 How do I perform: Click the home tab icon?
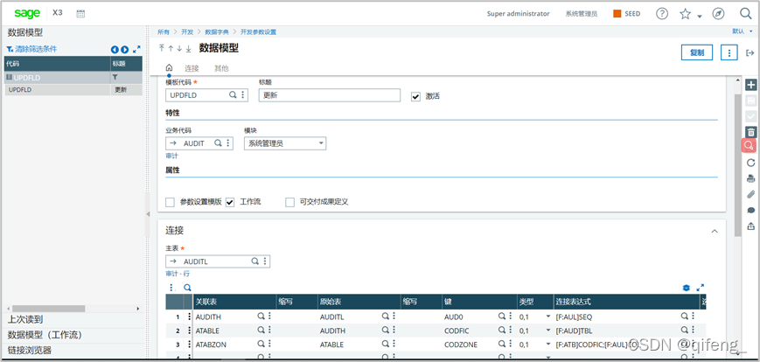169,68
